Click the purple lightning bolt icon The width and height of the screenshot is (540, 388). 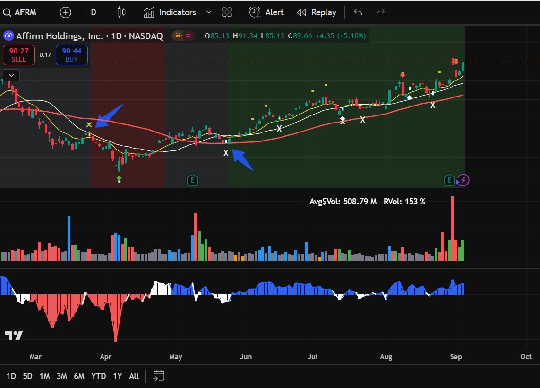(463, 180)
